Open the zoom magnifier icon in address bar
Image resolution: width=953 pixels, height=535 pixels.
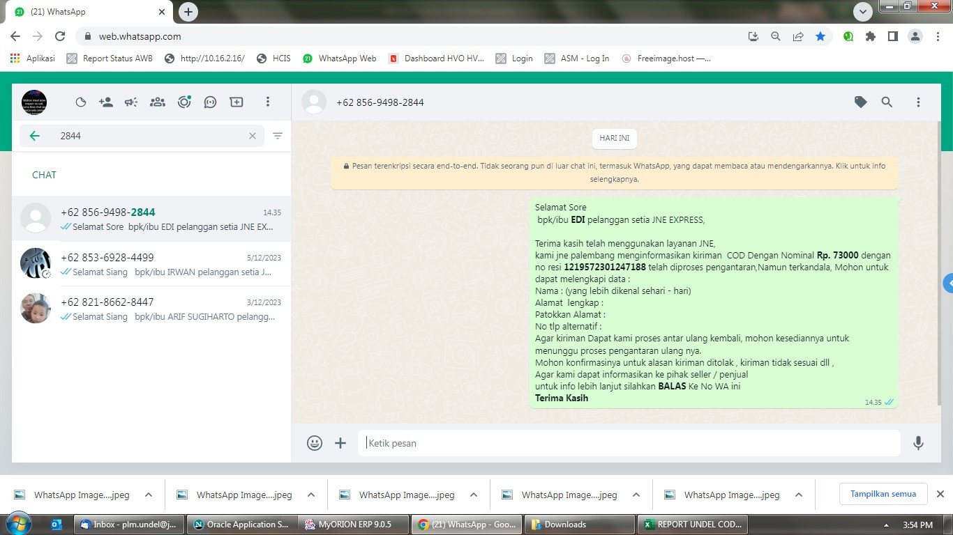(775, 36)
